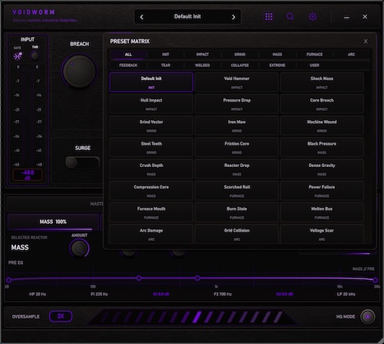Load the Hull Impact preset

pyautogui.click(x=151, y=104)
